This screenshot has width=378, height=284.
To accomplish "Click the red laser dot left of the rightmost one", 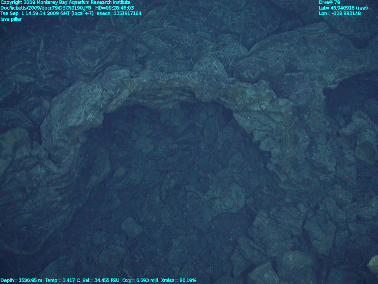I will coord(315,173).
